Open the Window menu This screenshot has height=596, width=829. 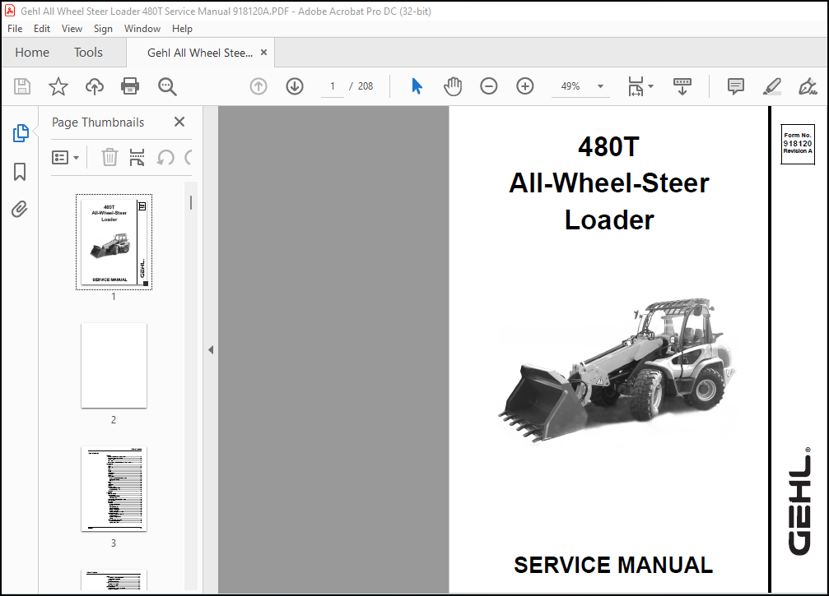(142, 29)
